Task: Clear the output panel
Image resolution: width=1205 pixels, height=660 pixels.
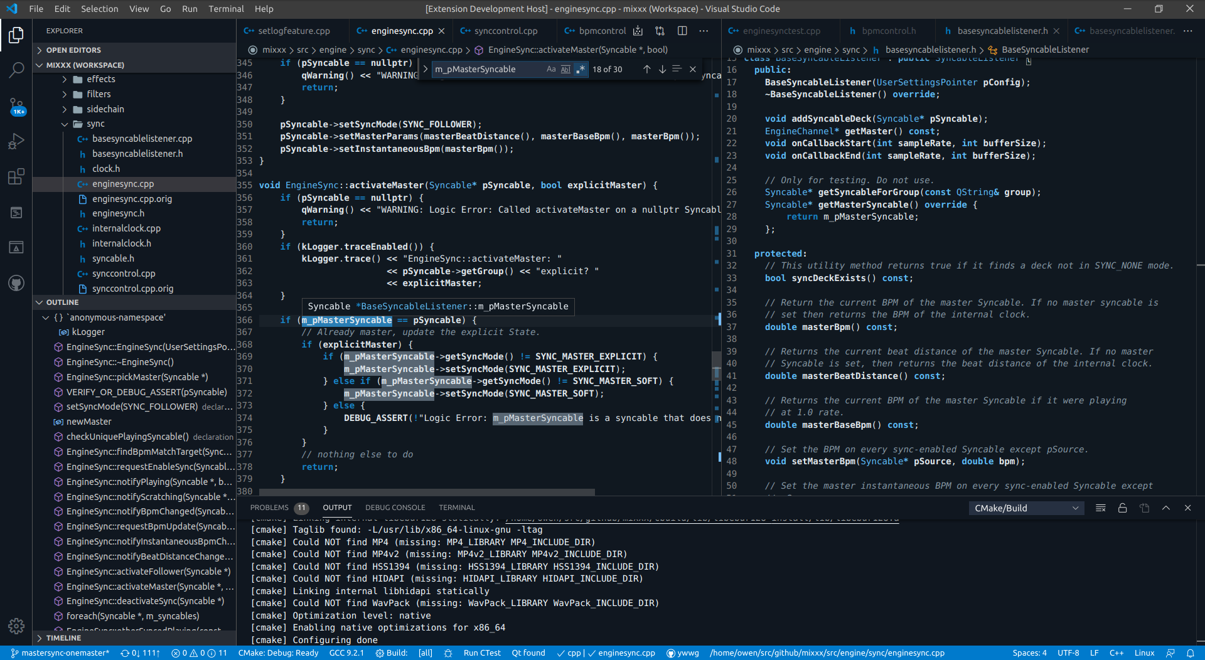Action: (x=1100, y=508)
